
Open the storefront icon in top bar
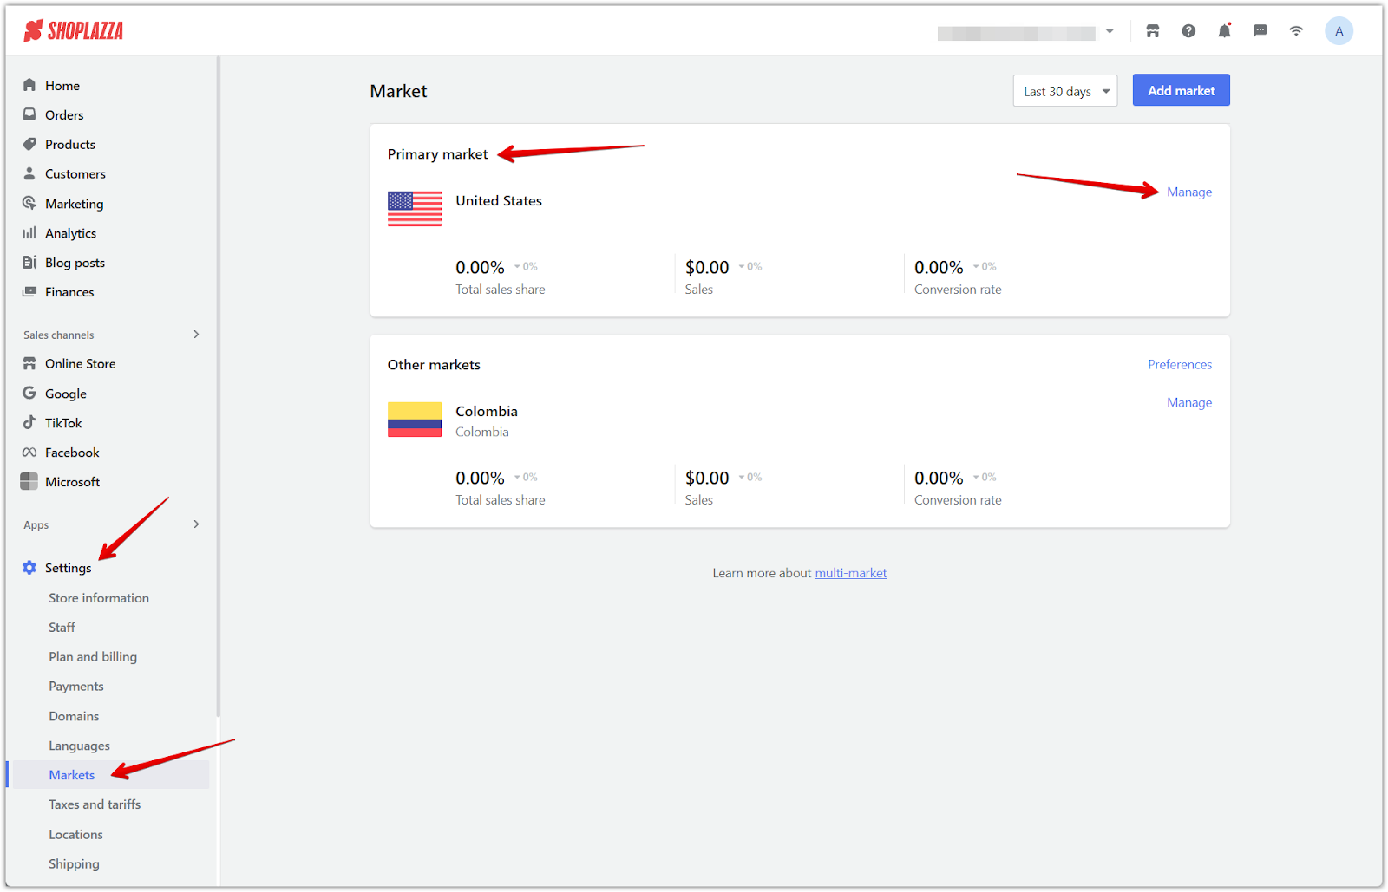coord(1153,31)
